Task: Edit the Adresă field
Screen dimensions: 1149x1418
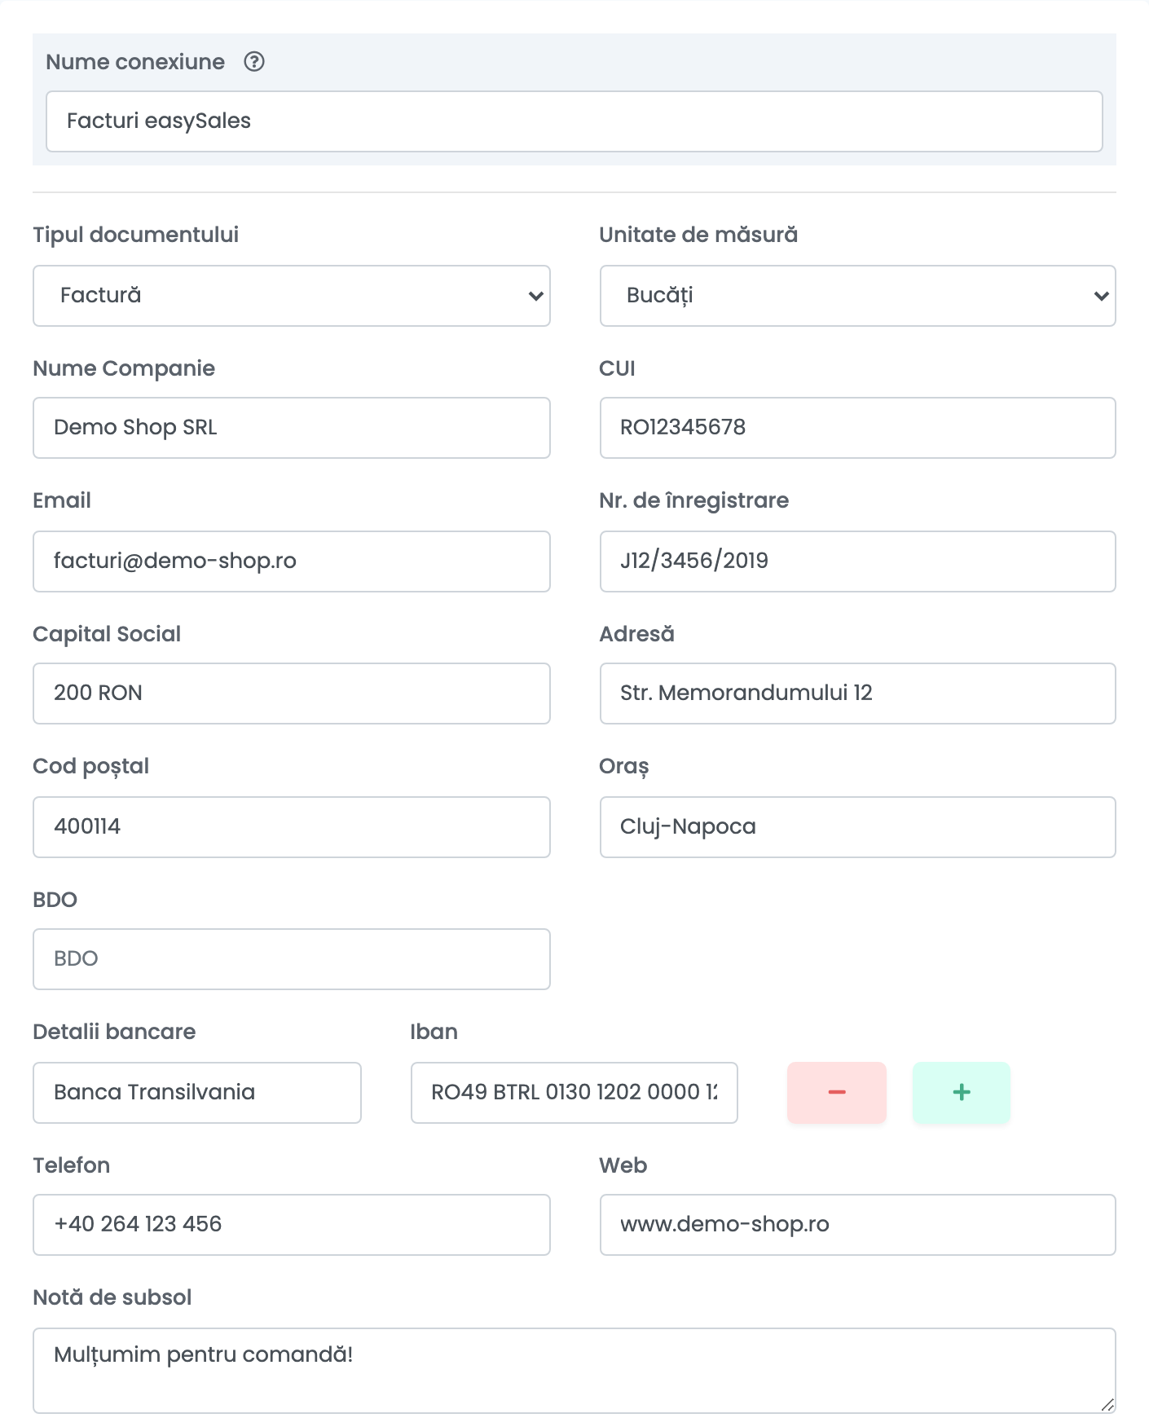Action: pyautogui.click(x=857, y=694)
